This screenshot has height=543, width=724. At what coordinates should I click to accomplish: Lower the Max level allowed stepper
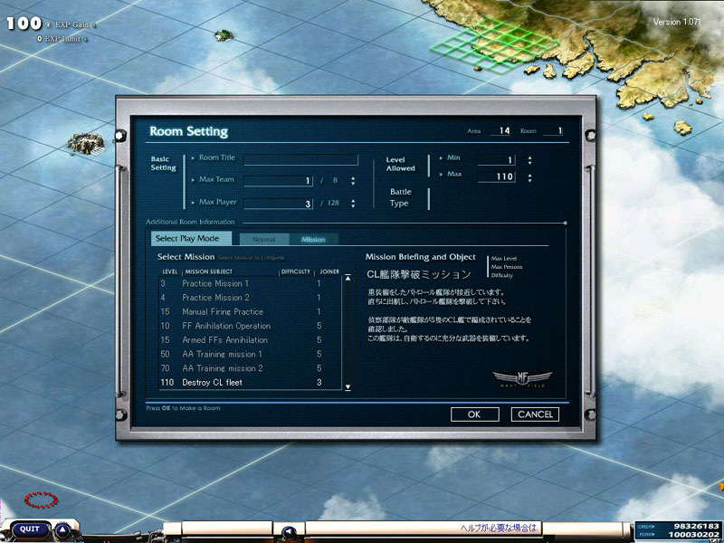[529, 180]
